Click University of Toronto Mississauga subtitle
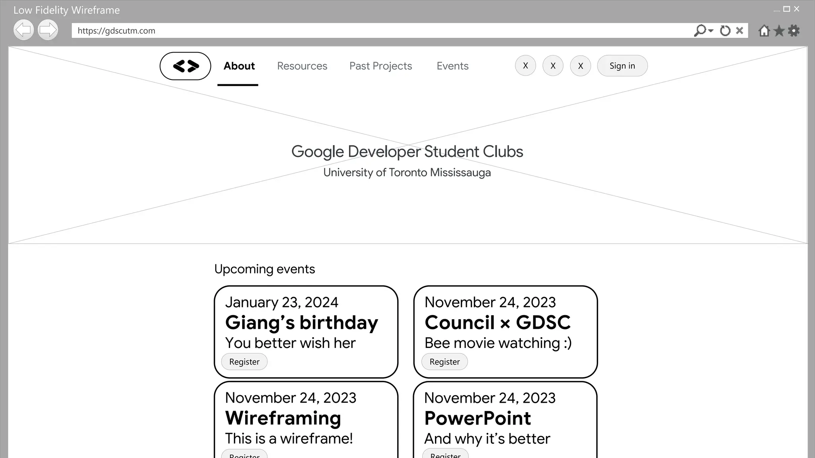The height and width of the screenshot is (458, 815). tap(407, 173)
